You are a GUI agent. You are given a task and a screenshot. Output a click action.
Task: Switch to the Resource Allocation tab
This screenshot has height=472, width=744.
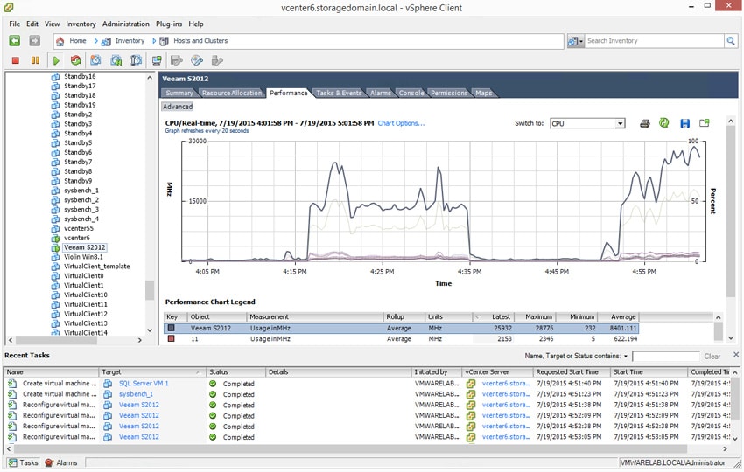(232, 94)
